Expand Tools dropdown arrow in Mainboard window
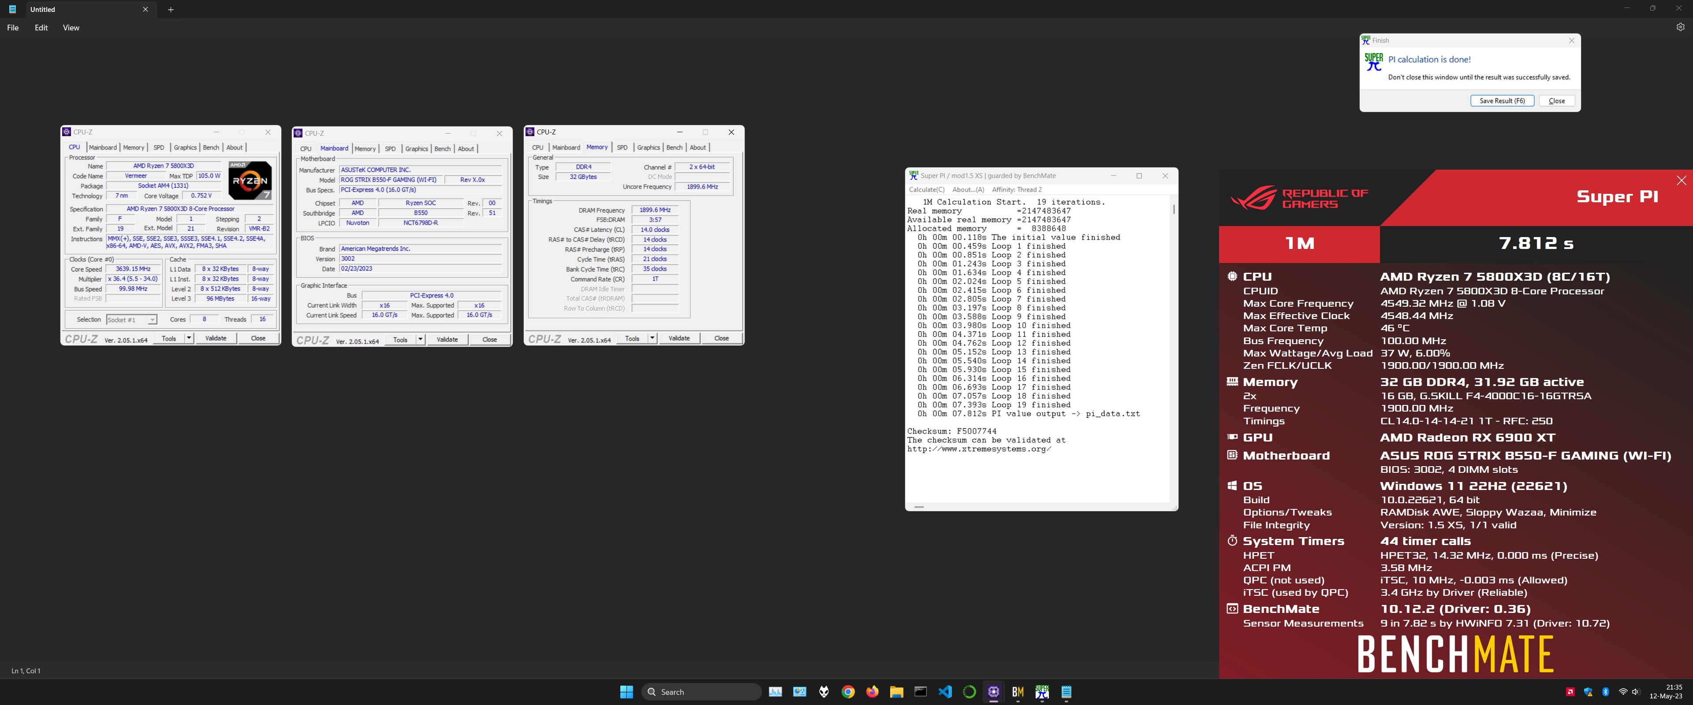 [420, 339]
